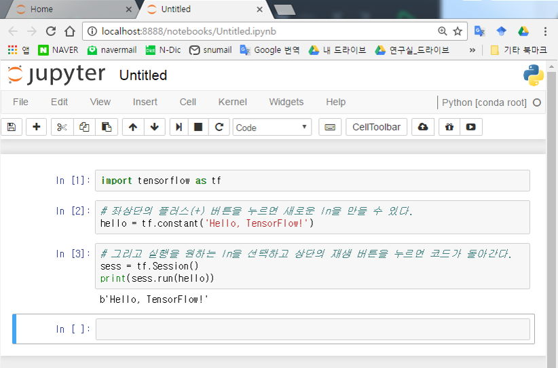
Task: Click the gift box toolbar icon
Action: tap(449, 127)
